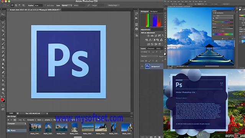Screen dimensions: 245x138
Task: Open the status bar document size arrow
Action: click(x=47, y=113)
